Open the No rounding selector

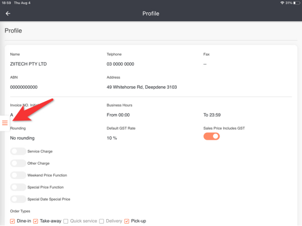click(22, 138)
